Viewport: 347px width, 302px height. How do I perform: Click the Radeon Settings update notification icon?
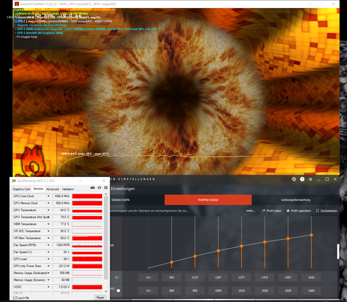point(294,179)
